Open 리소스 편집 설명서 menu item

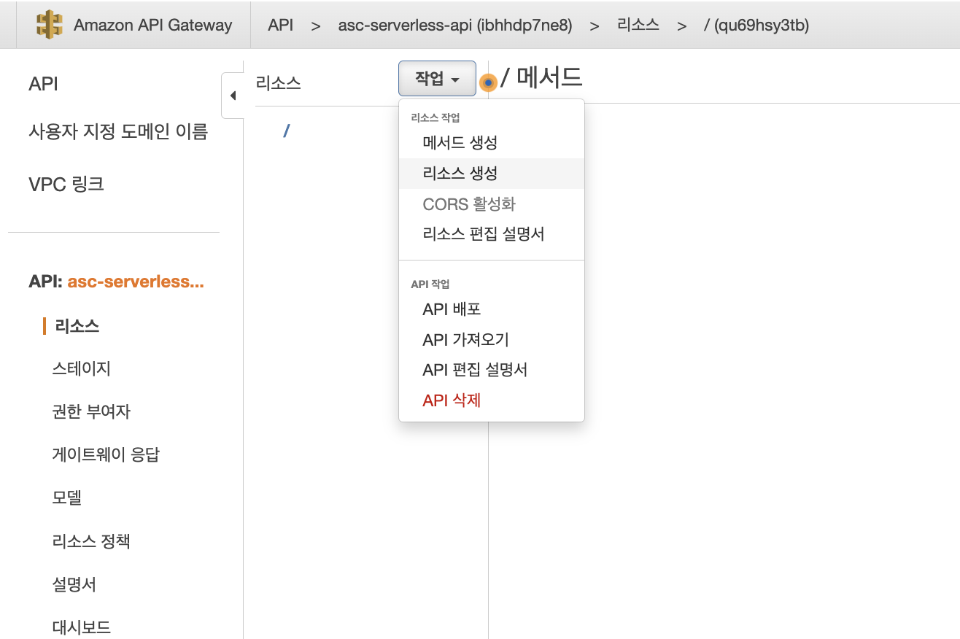[x=492, y=235]
